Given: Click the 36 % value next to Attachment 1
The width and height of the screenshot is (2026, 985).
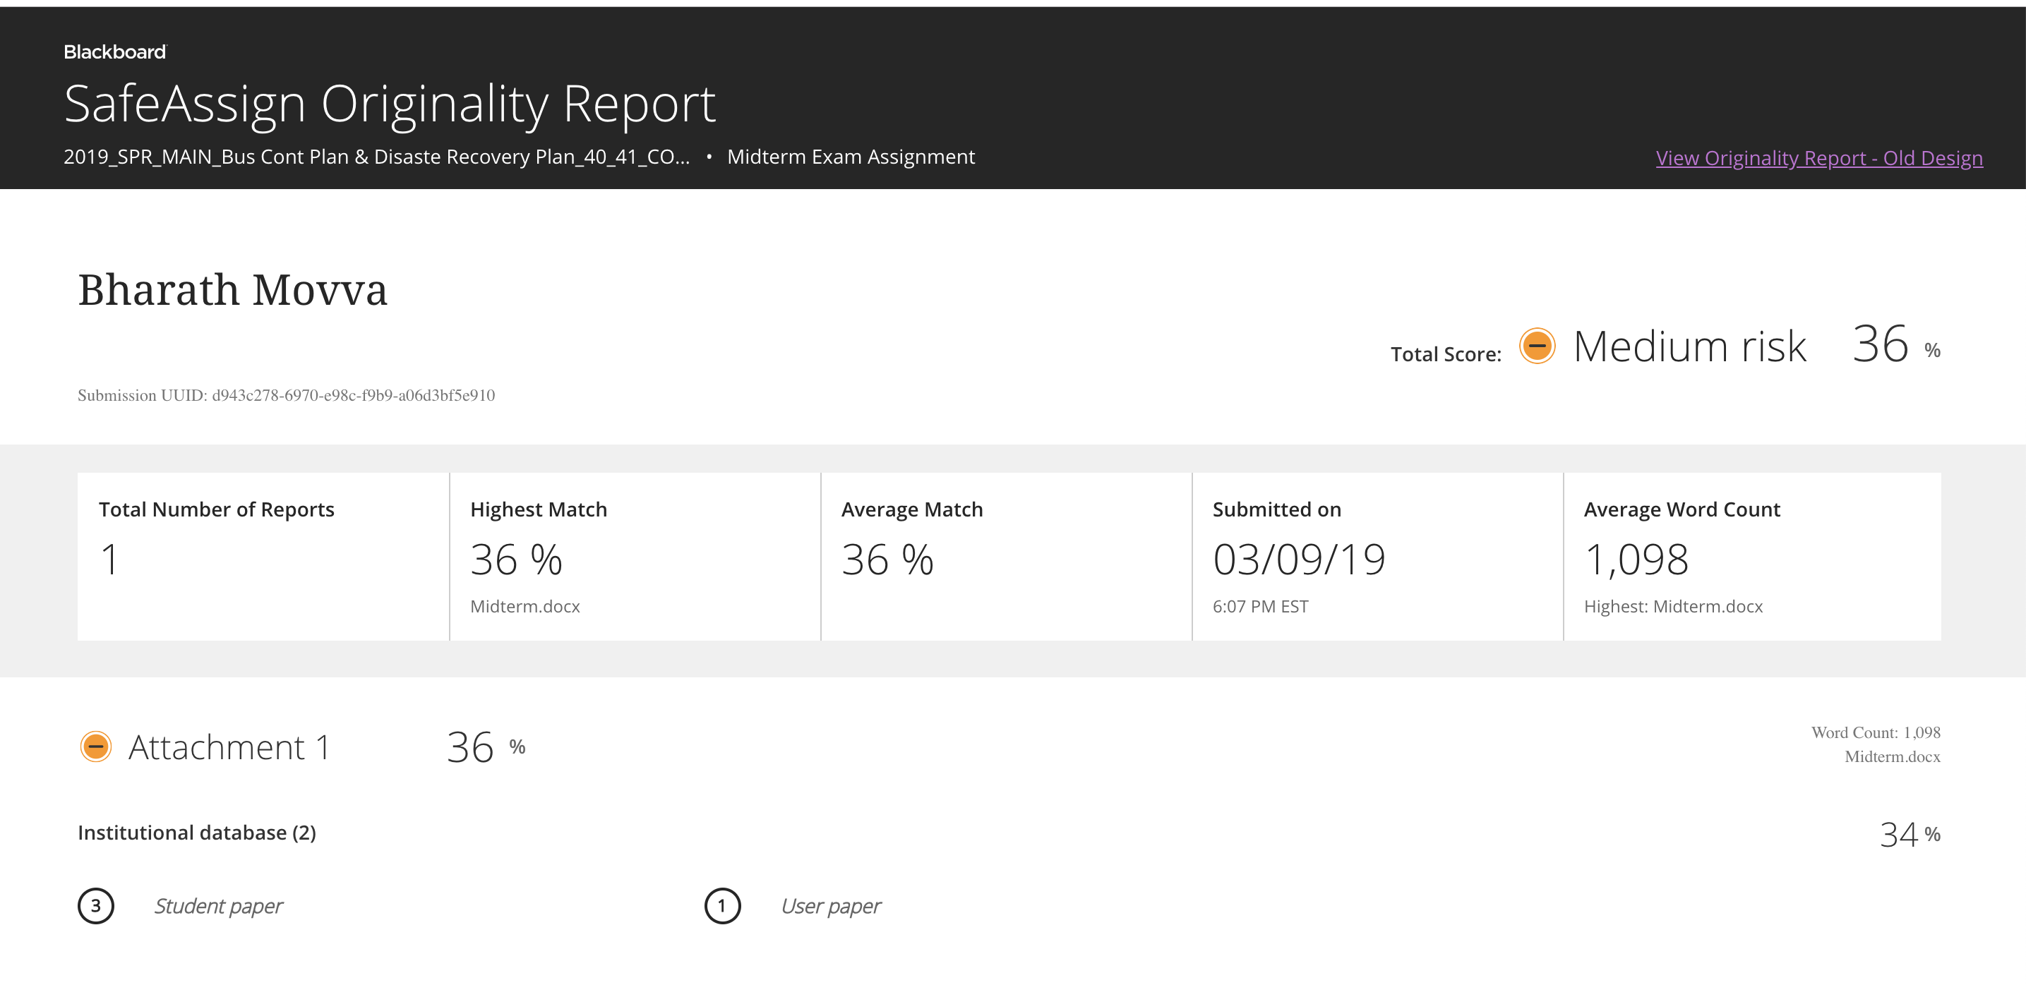Looking at the screenshot, I should click(x=486, y=747).
